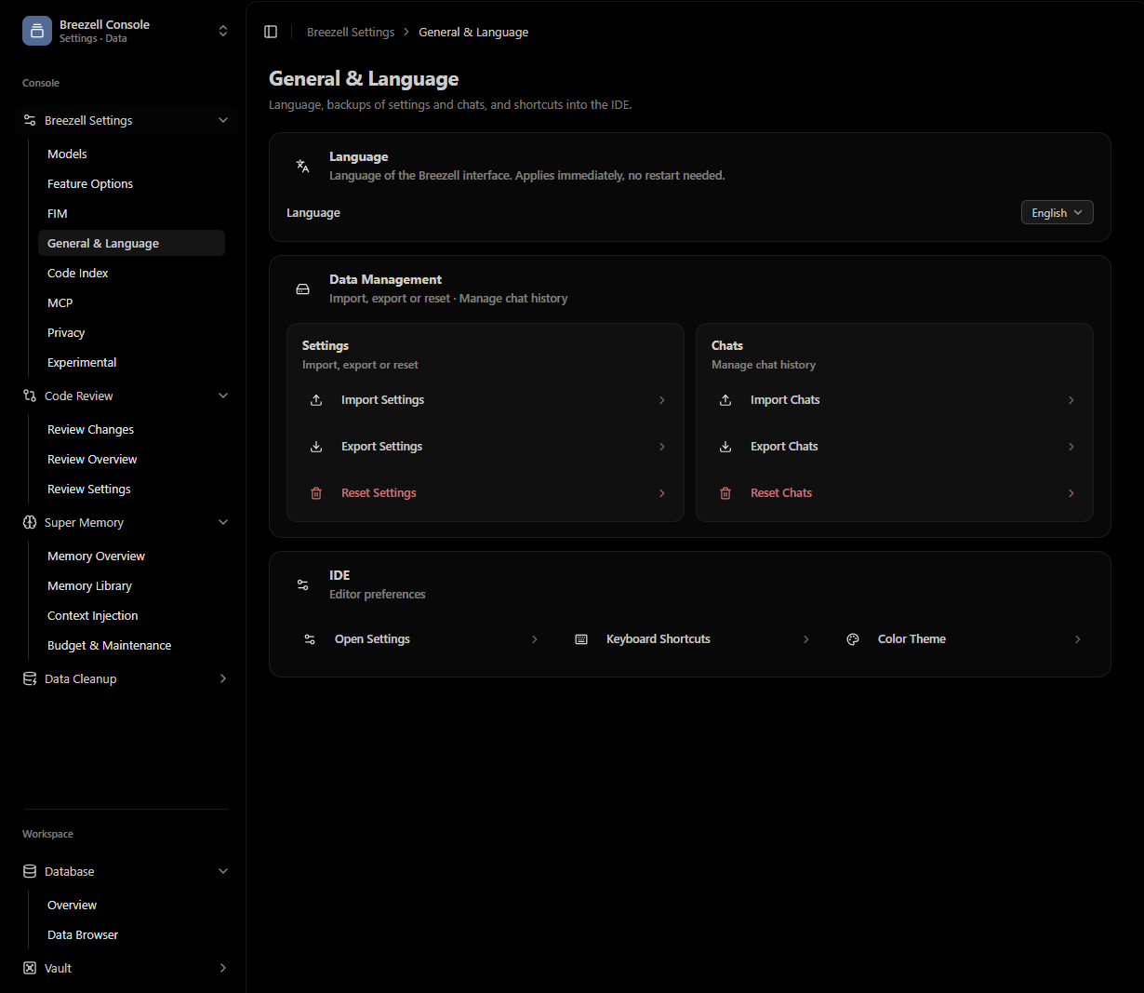
Task: Click the Import Settings upload icon
Action: [x=316, y=399]
